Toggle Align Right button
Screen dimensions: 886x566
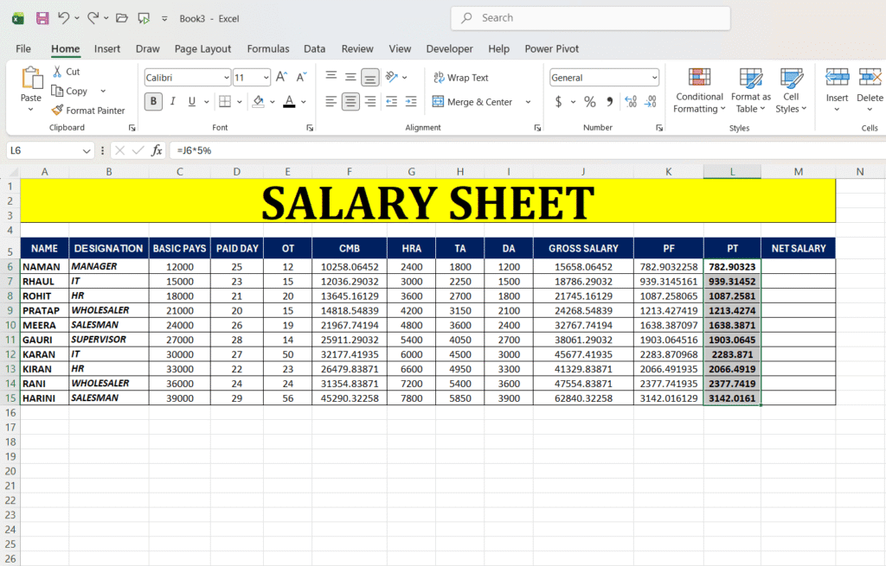370,102
